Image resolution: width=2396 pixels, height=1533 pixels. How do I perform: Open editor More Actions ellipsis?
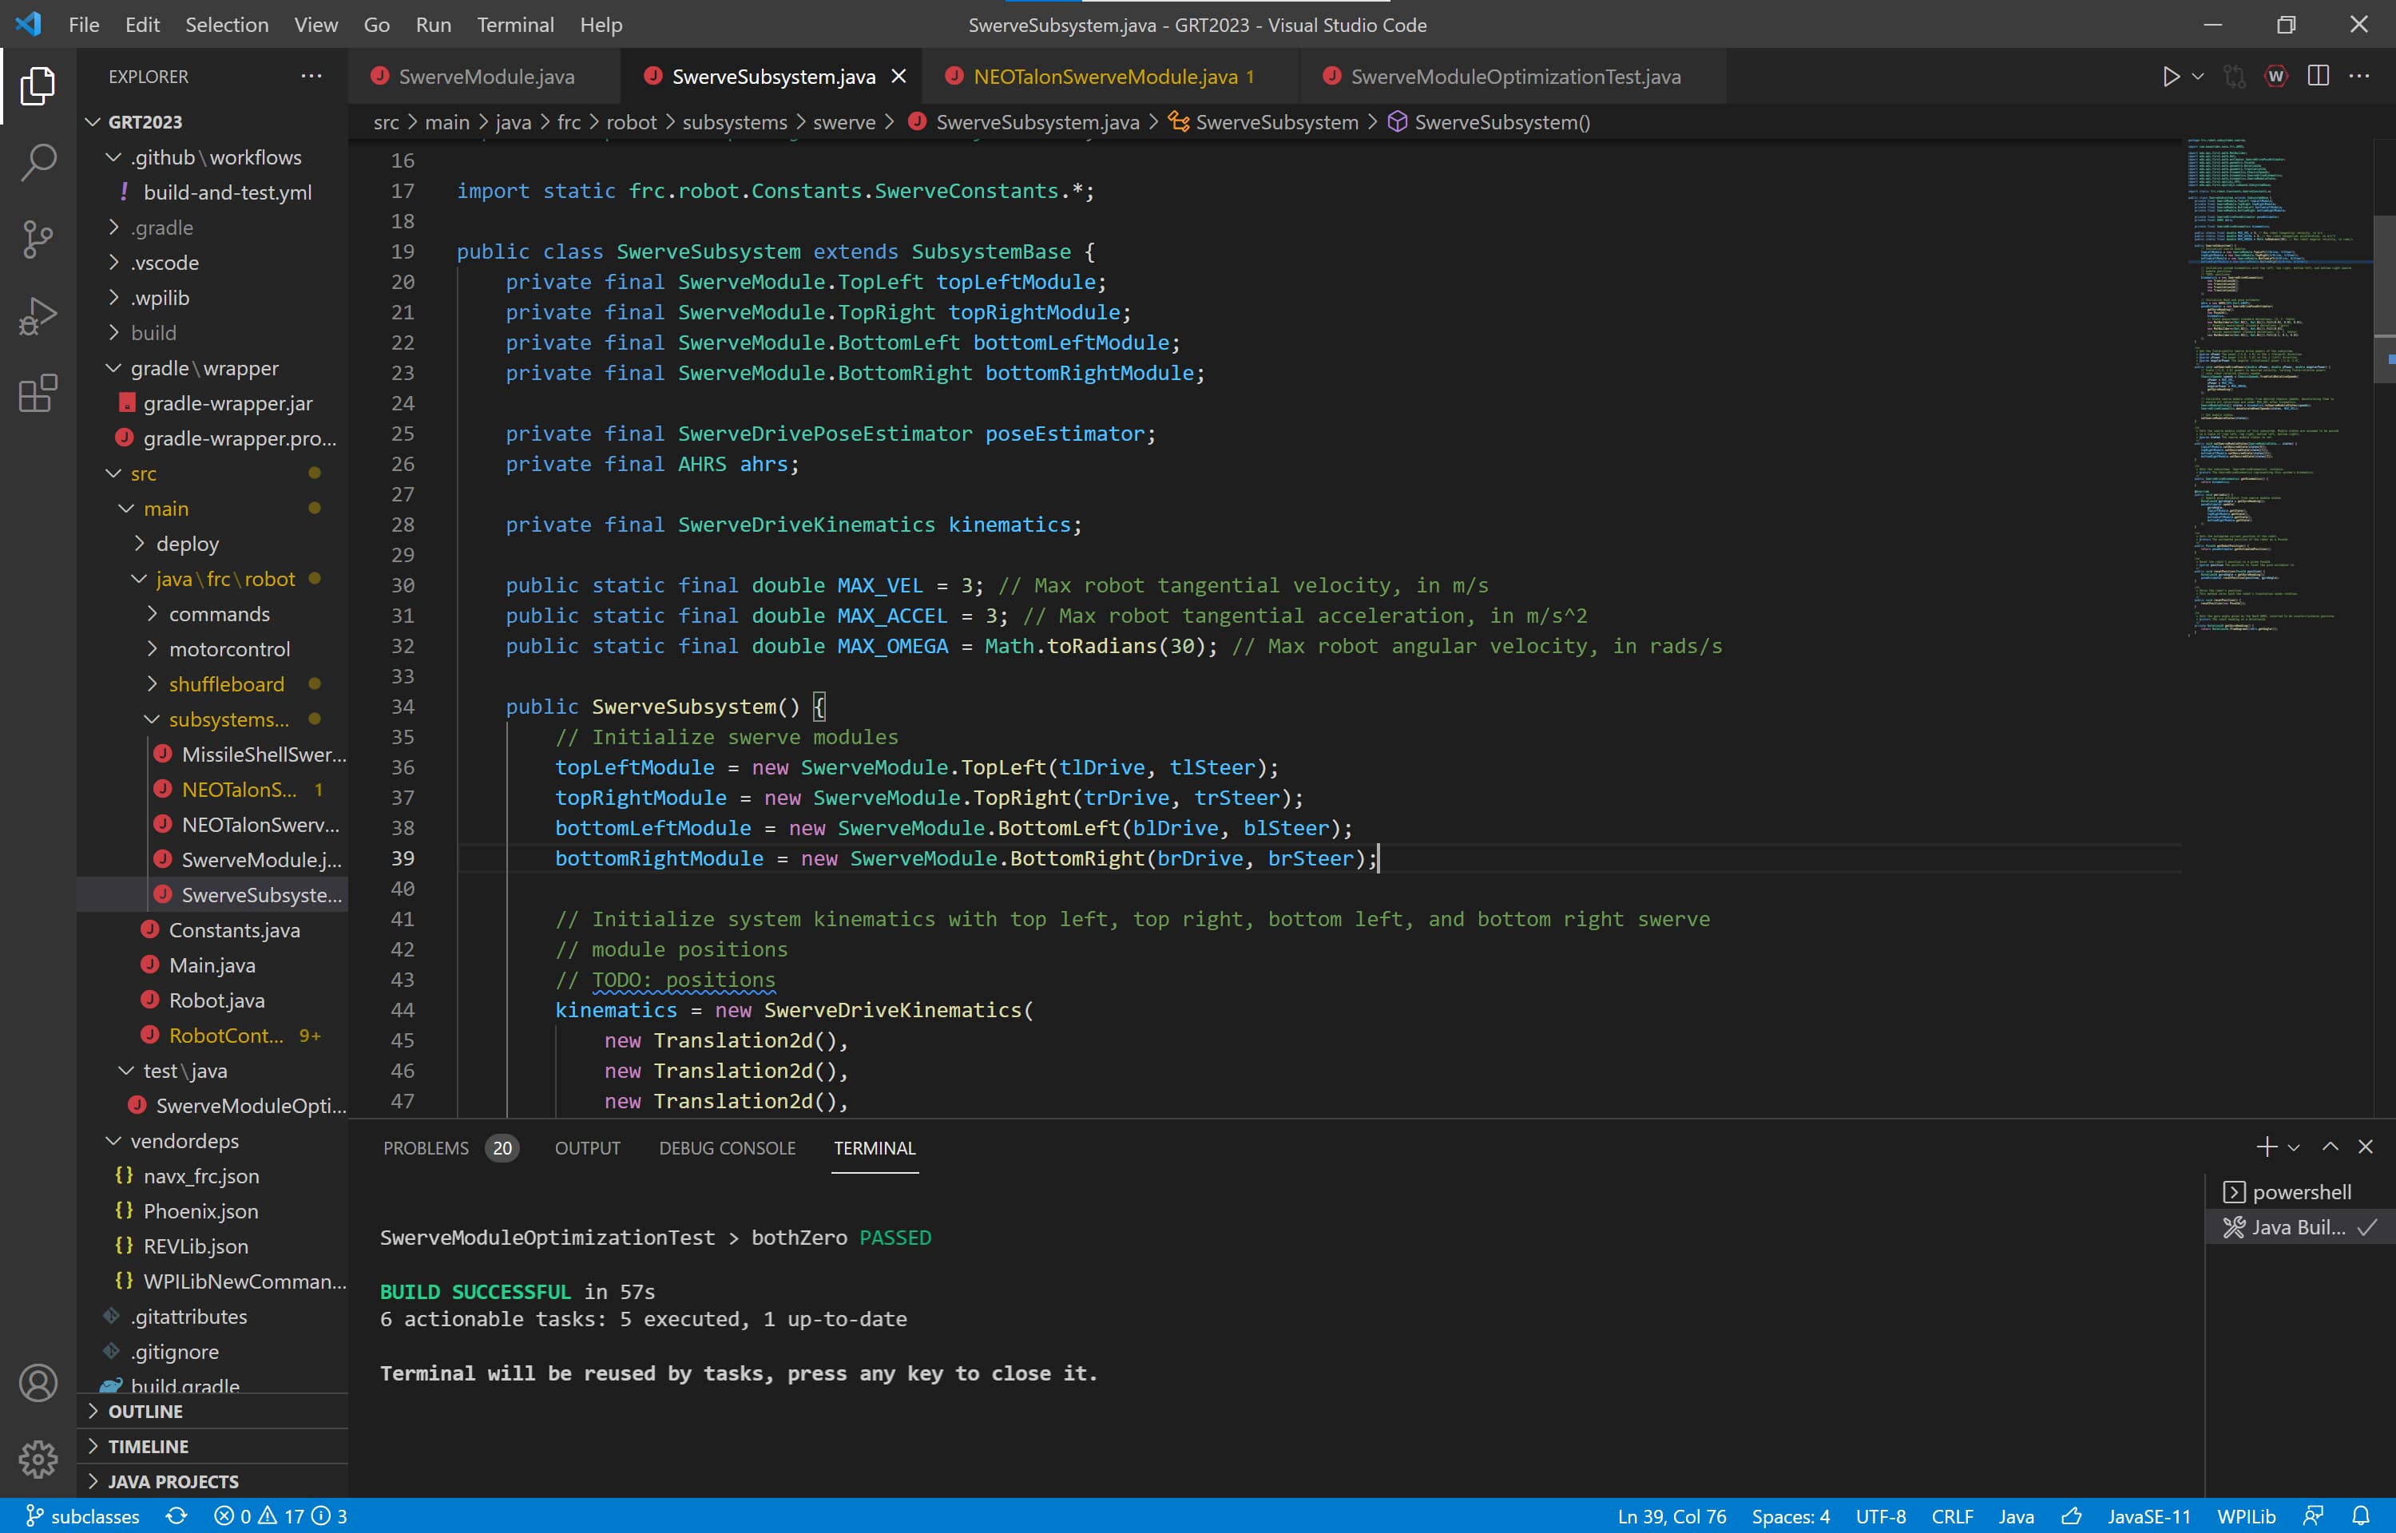click(2359, 77)
